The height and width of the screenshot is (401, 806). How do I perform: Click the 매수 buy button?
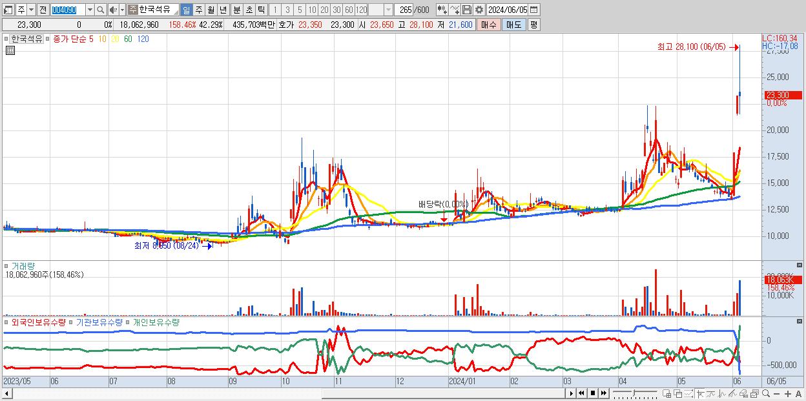[x=489, y=25]
